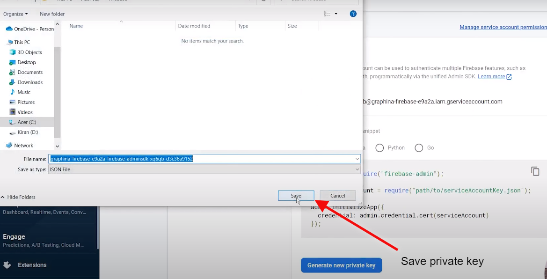The width and height of the screenshot is (547, 279).
Task: Choose the Downloads folder
Action: (26, 82)
